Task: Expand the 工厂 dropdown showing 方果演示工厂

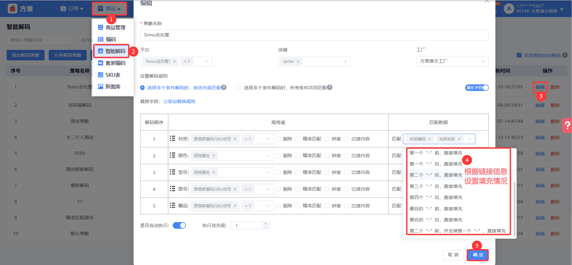Action: [452, 61]
